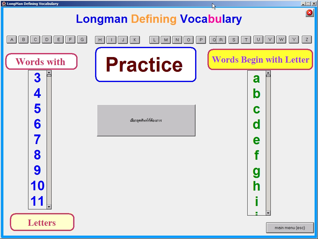The image size is (318, 239).
Task: Click the Words with label
Action: coord(41,61)
